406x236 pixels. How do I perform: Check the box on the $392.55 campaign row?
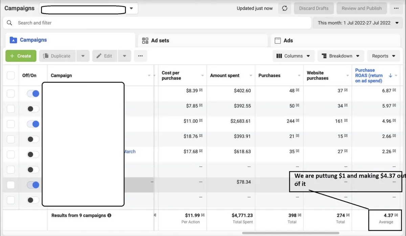coord(11,109)
